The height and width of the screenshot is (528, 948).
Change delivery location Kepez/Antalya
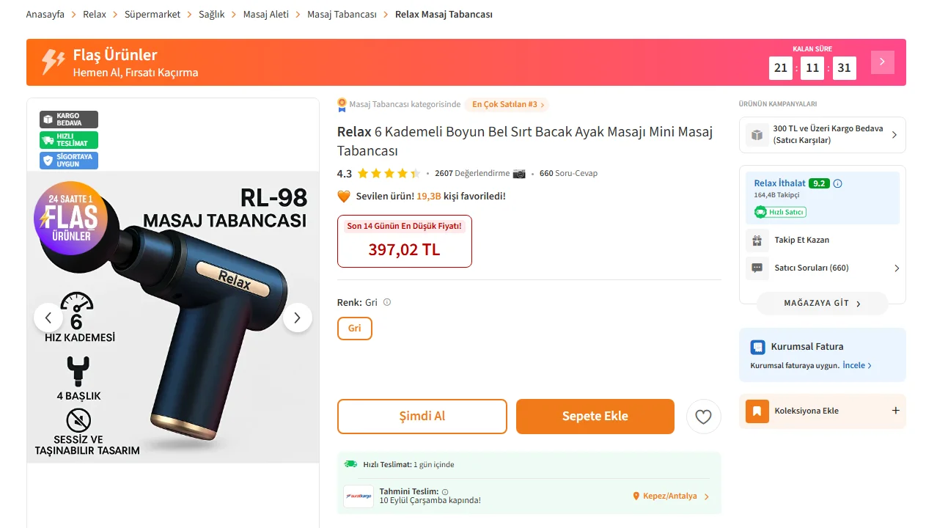click(x=671, y=496)
